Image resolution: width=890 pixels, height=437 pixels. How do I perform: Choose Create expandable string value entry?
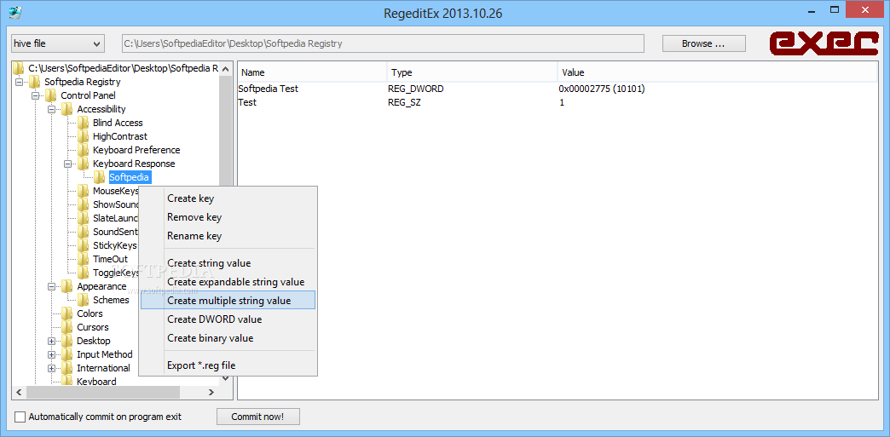click(x=228, y=282)
